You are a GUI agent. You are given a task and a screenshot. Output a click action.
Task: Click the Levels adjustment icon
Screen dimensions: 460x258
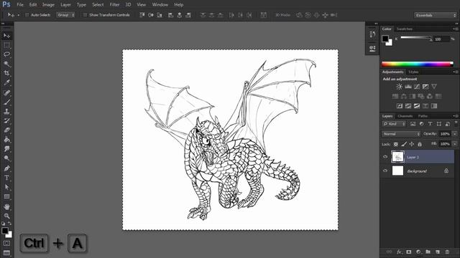tap(408, 87)
